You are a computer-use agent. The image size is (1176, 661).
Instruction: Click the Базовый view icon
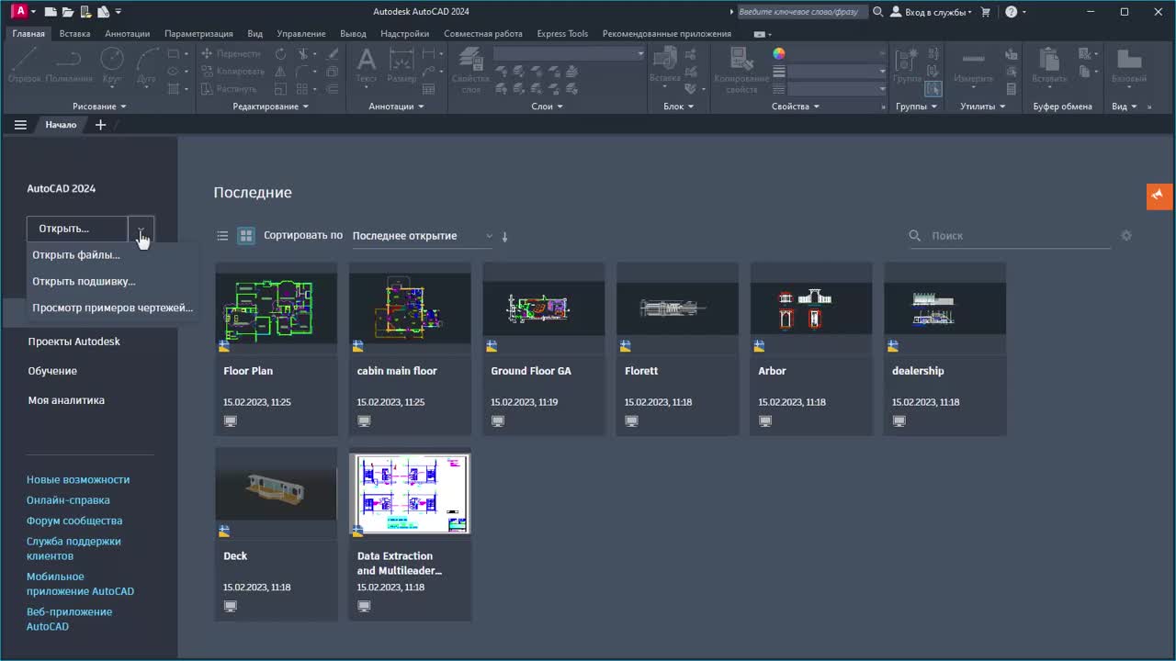pos(1129,66)
